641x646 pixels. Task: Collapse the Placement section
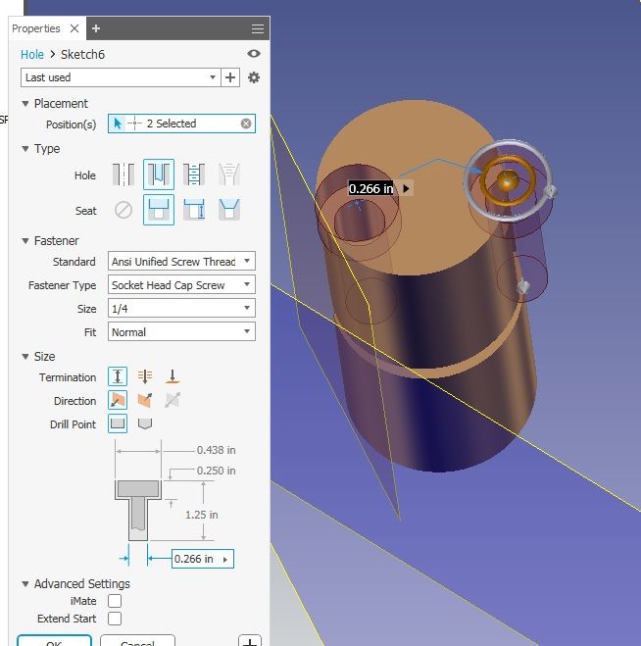point(25,103)
